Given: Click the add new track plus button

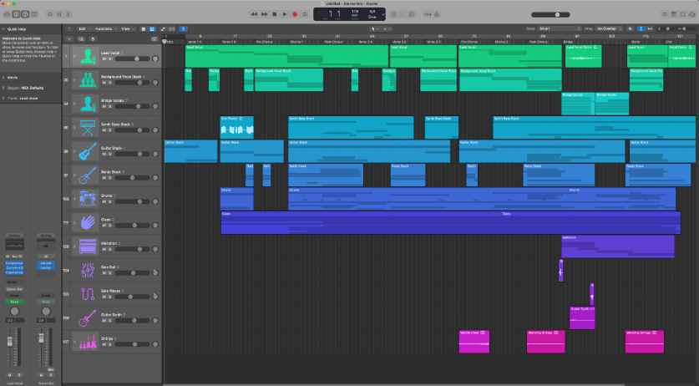Looking at the screenshot, I should click(x=69, y=39).
